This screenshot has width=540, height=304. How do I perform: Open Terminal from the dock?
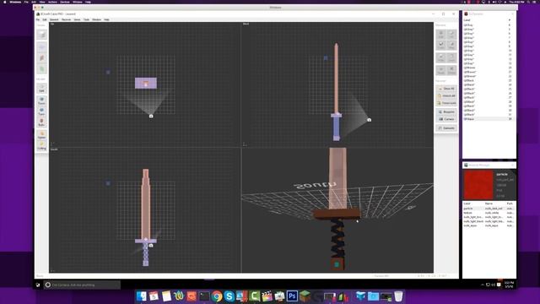tap(204, 296)
